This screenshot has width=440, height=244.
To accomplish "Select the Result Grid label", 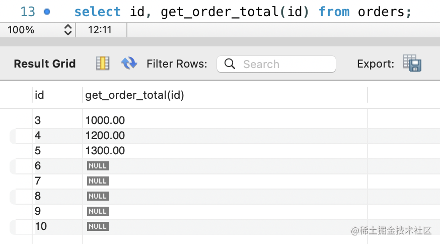I will (45, 64).
